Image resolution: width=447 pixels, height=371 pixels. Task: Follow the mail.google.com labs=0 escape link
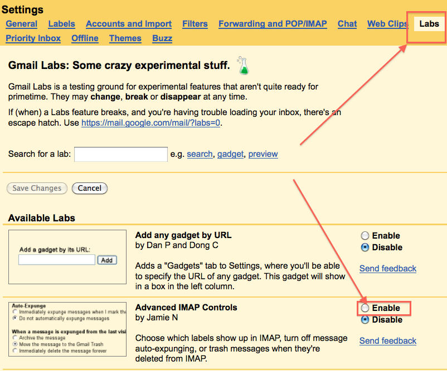pyautogui.click(x=151, y=123)
